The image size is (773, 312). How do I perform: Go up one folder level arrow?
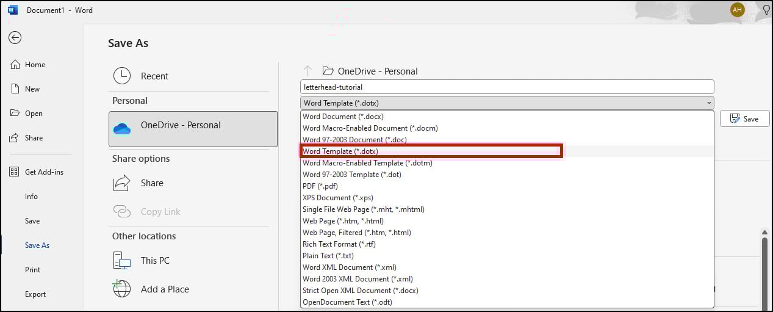point(307,71)
